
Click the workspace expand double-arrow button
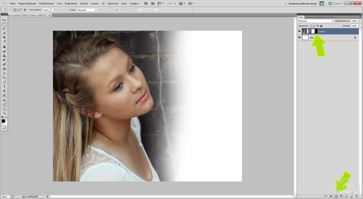coord(322,3)
